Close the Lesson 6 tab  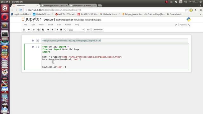(x=38, y=5)
